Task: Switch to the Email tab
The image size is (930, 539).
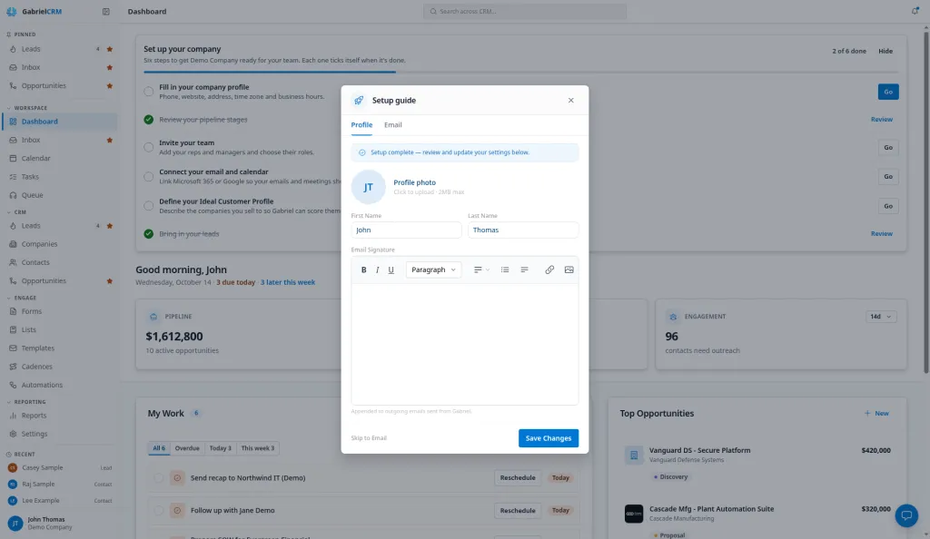Action: point(392,125)
